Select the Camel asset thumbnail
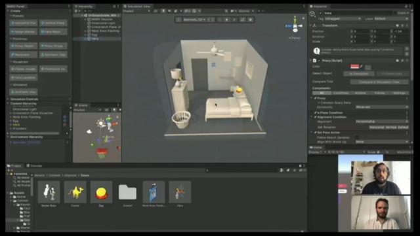420x236 pixels. coord(75,192)
